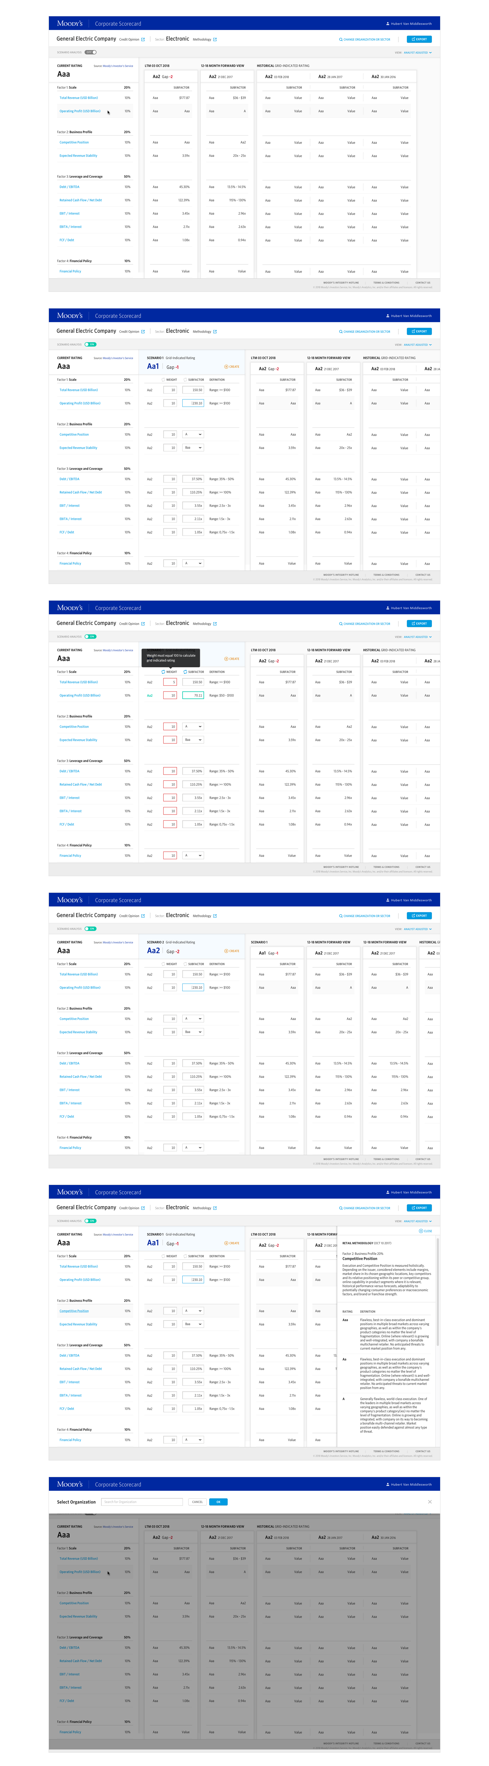Click Hubert Van Middlesworth name, tooltip screen
This screenshot has width=489, height=1766.
coord(411,608)
